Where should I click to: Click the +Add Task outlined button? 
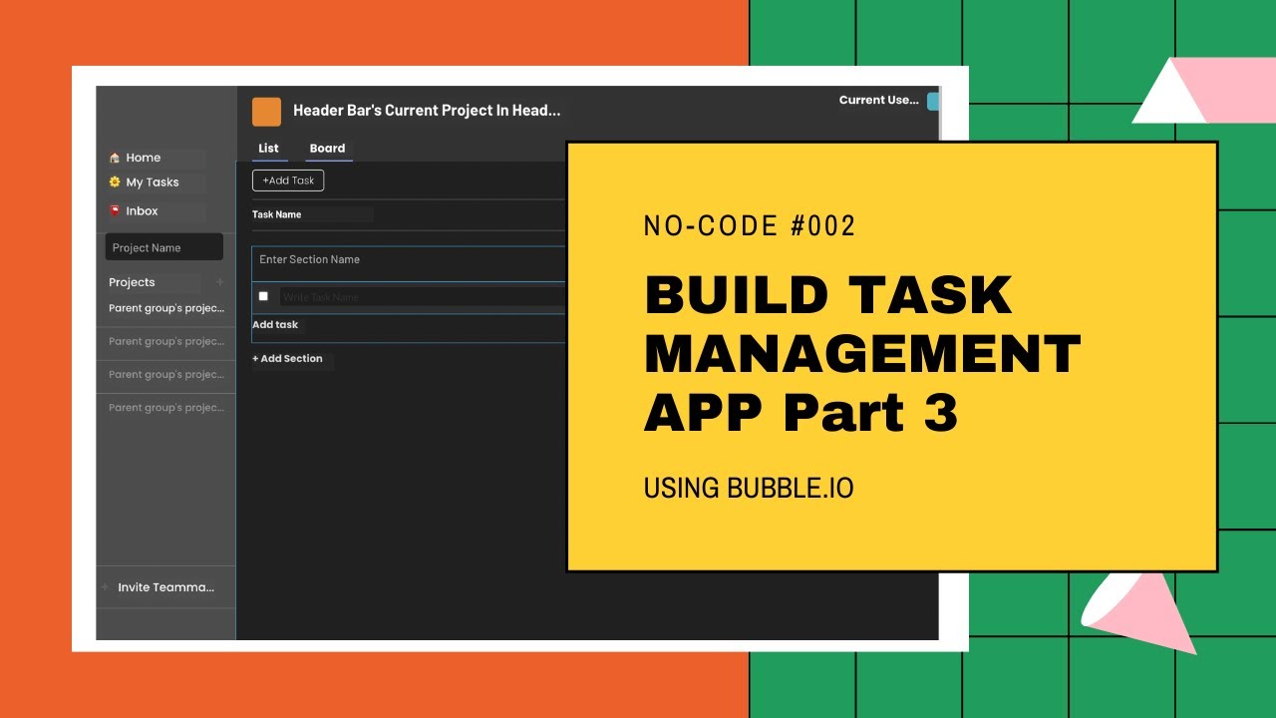pyautogui.click(x=288, y=180)
